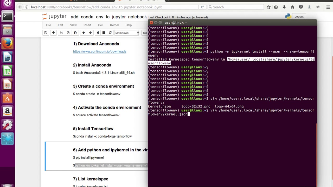Show bookmarks list icon in Firefox
The width and height of the screenshot is (333, 187).
pos(276,7)
